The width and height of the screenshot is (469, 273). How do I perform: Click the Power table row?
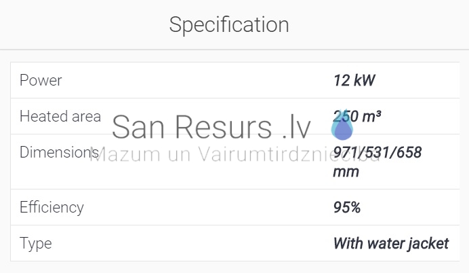(235, 80)
